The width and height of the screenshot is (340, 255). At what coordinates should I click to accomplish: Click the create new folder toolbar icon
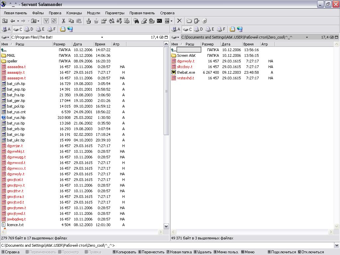pyautogui.click(x=189, y=21)
